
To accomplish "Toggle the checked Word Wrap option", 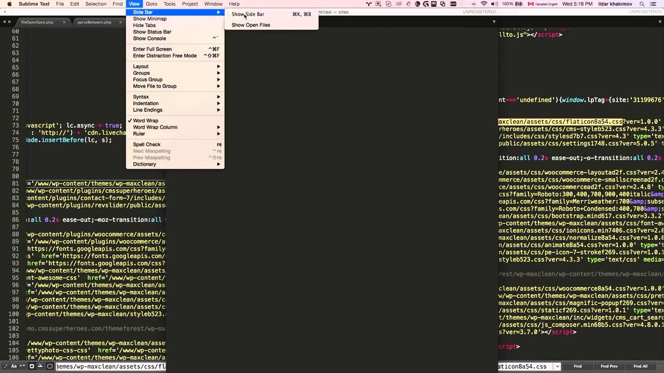I will [175, 121].
